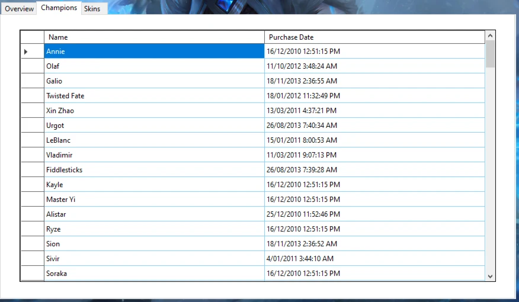Select the Fiddlesticks name cell
519x302 pixels.
[154, 170]
